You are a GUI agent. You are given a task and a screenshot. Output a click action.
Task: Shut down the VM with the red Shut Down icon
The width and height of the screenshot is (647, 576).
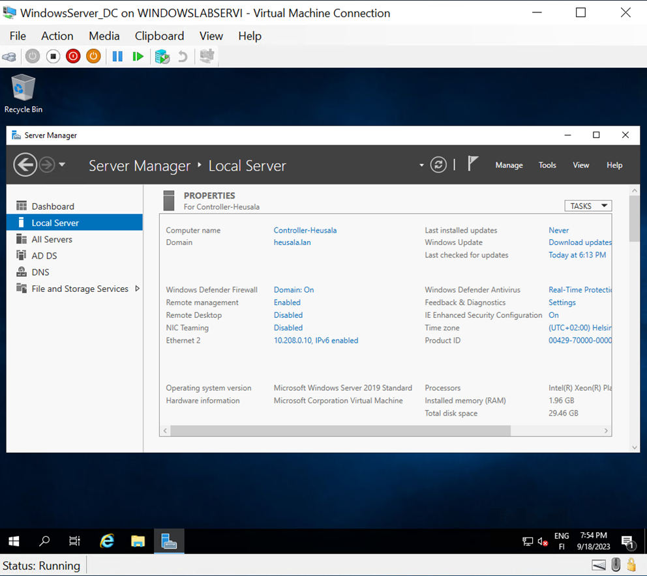point(72,57)
